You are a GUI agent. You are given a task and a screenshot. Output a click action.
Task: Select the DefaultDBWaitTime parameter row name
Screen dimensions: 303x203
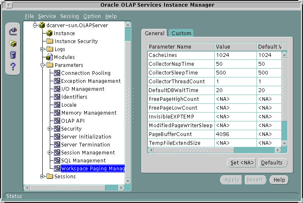pyautogui.click(x=173, y=90)
